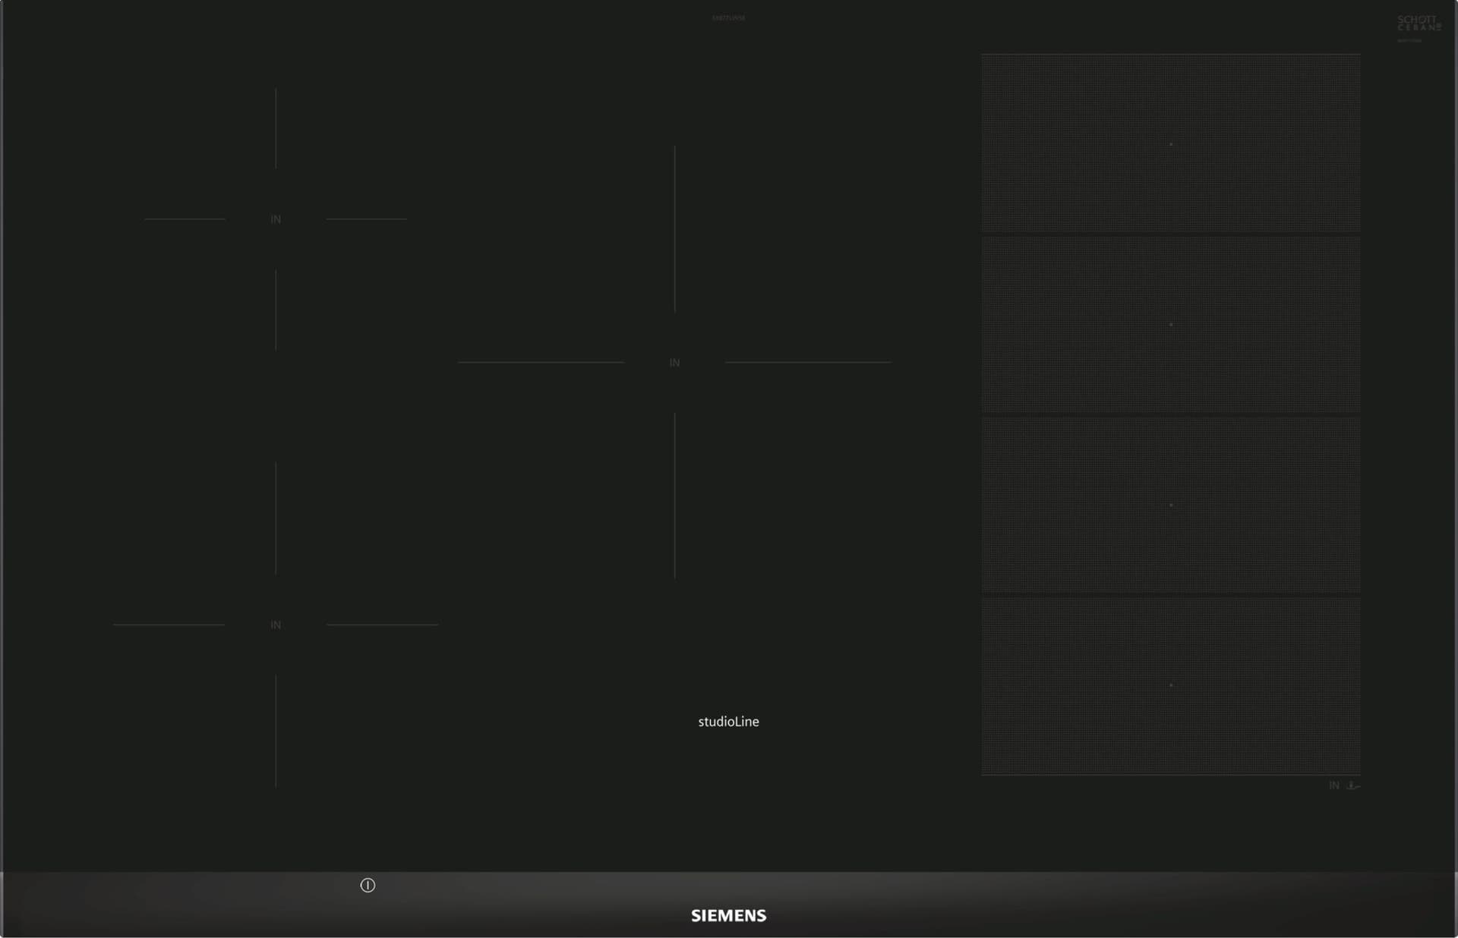Touch the center dot of the third flex zone segment

pos(1171,505)
